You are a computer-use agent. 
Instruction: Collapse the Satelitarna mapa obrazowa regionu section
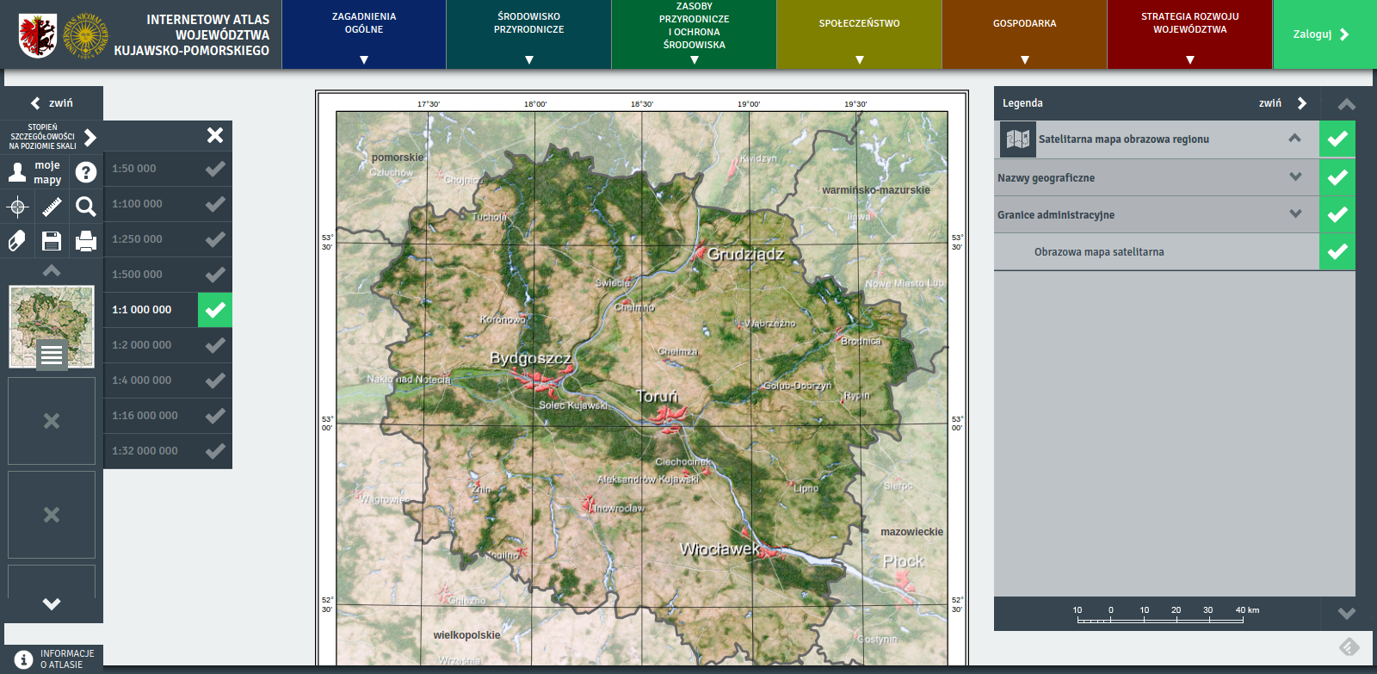point(1294,139)
